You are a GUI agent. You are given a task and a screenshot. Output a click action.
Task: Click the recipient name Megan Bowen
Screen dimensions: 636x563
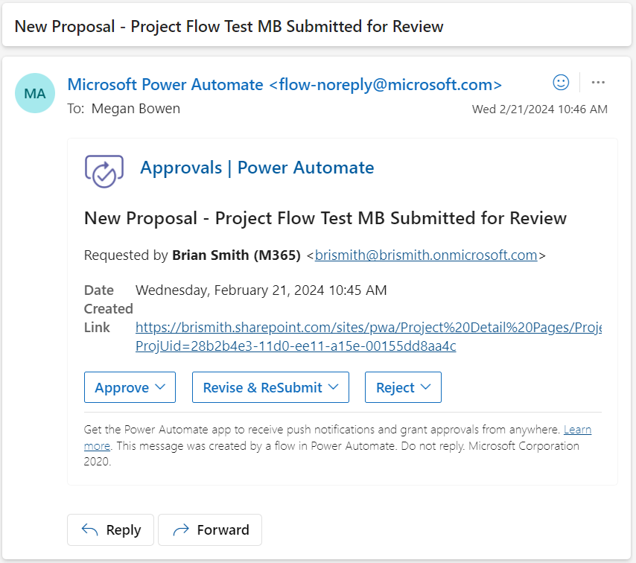[136, 109]
